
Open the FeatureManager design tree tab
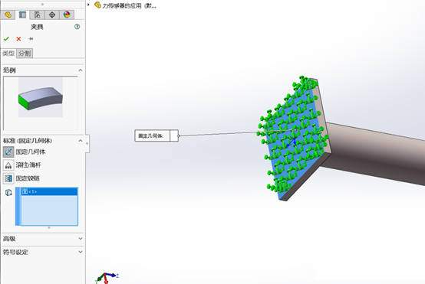click(x=8, y=15)
